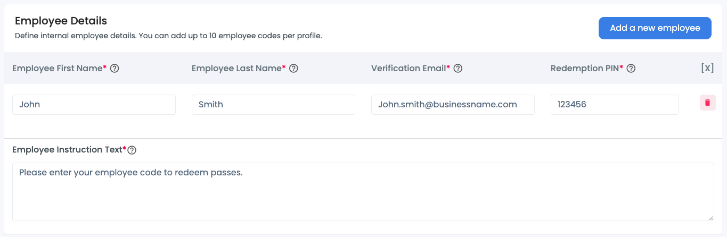
Task: Click the Add a new employee button
Action: point(655,28)
